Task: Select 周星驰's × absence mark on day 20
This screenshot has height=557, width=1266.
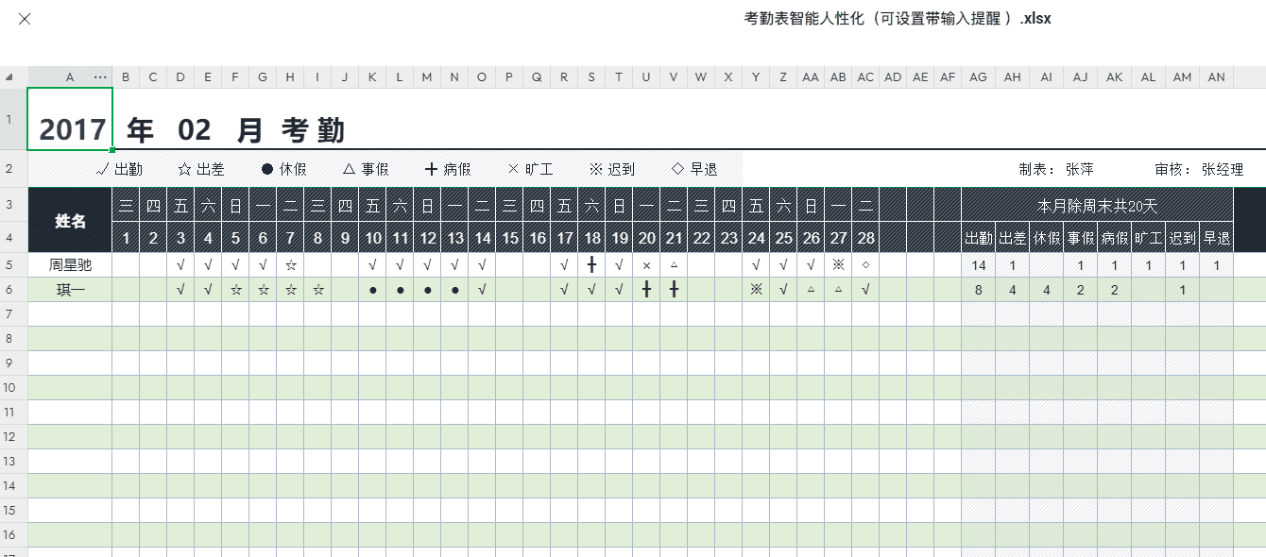Action: tap(646, 265)
